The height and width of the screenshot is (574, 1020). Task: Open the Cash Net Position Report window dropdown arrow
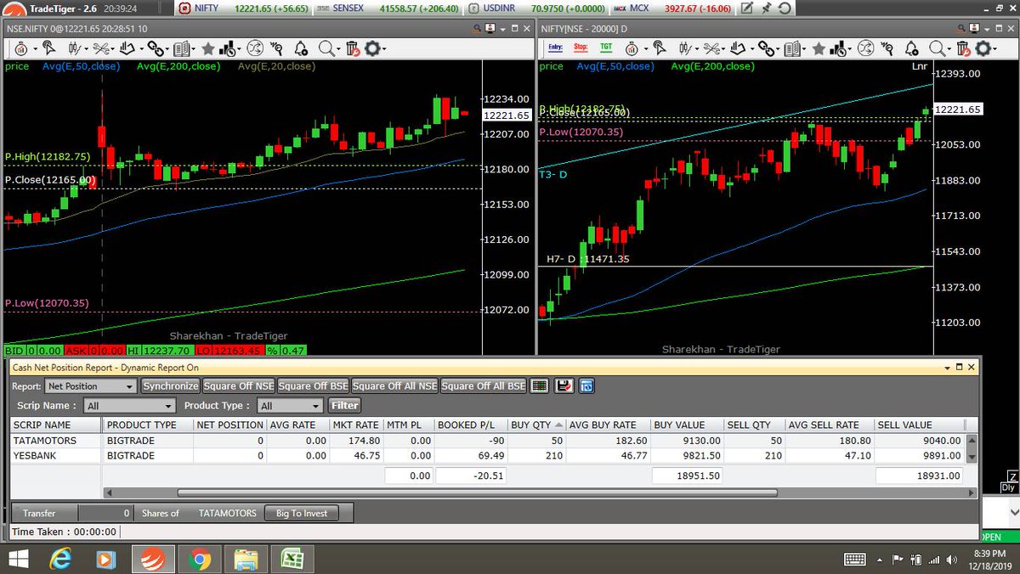[947, 367]
